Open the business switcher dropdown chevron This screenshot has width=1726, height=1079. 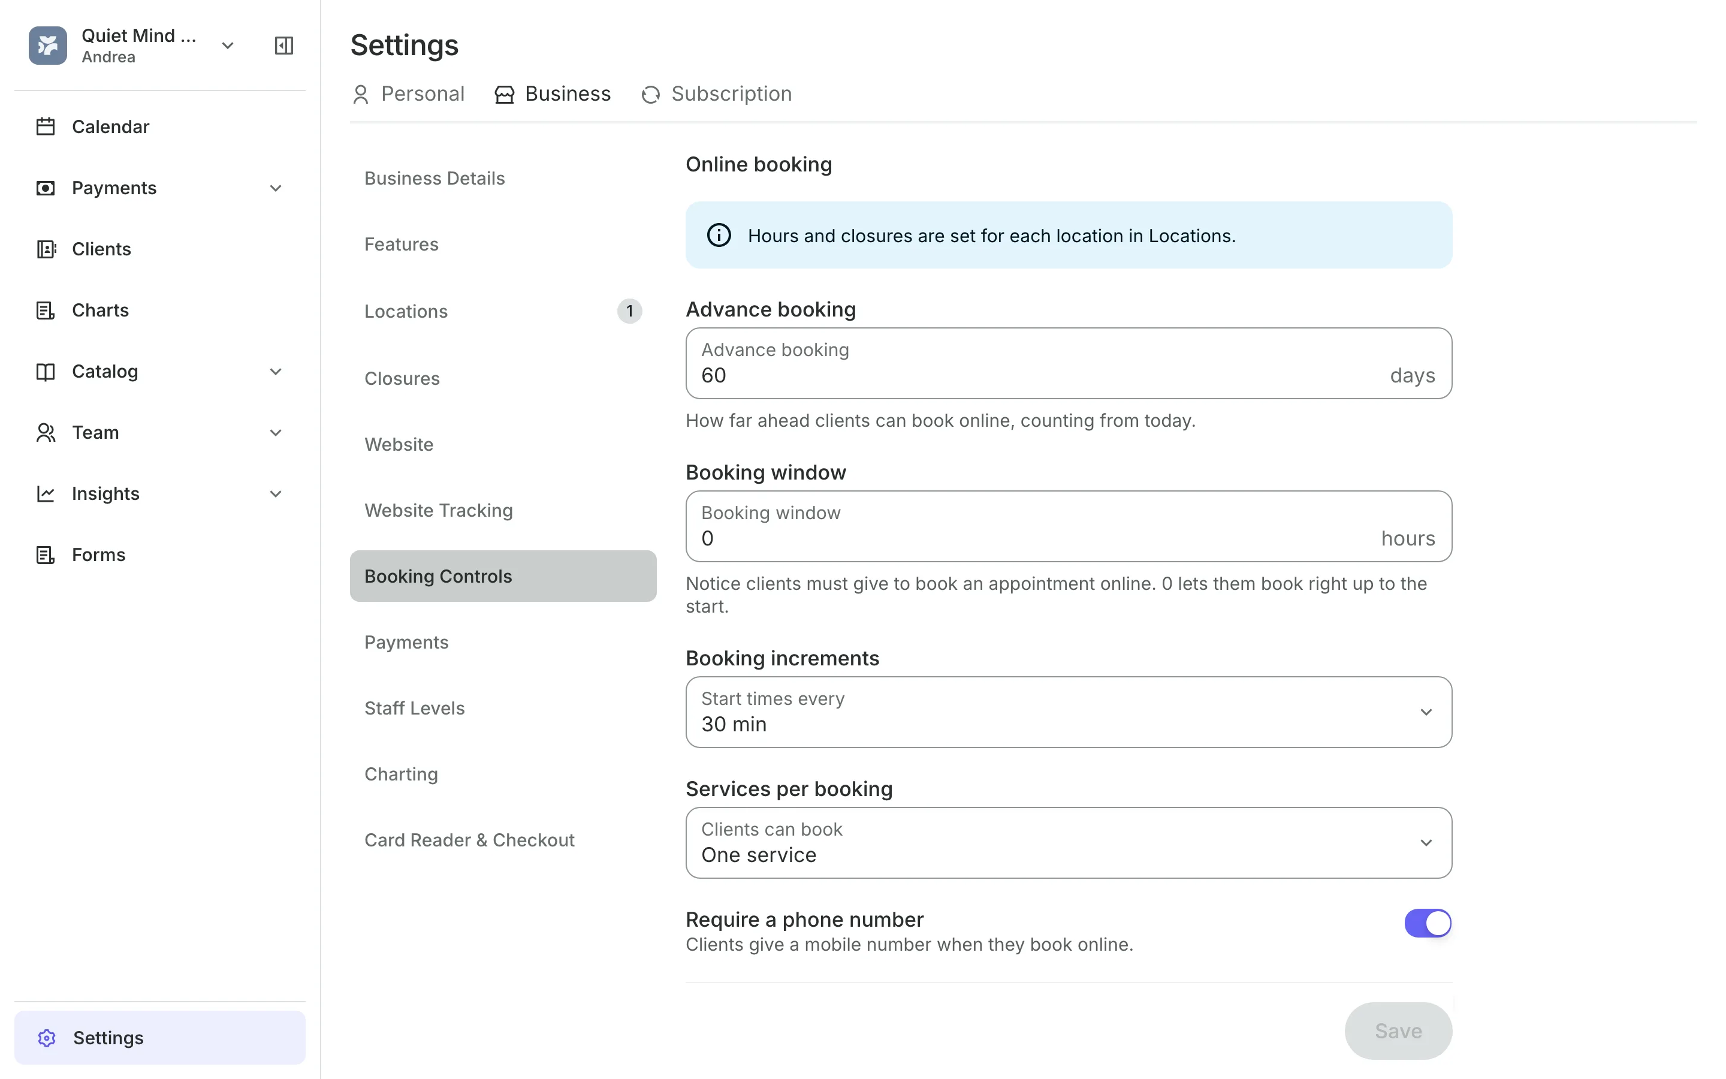[228, 46]
